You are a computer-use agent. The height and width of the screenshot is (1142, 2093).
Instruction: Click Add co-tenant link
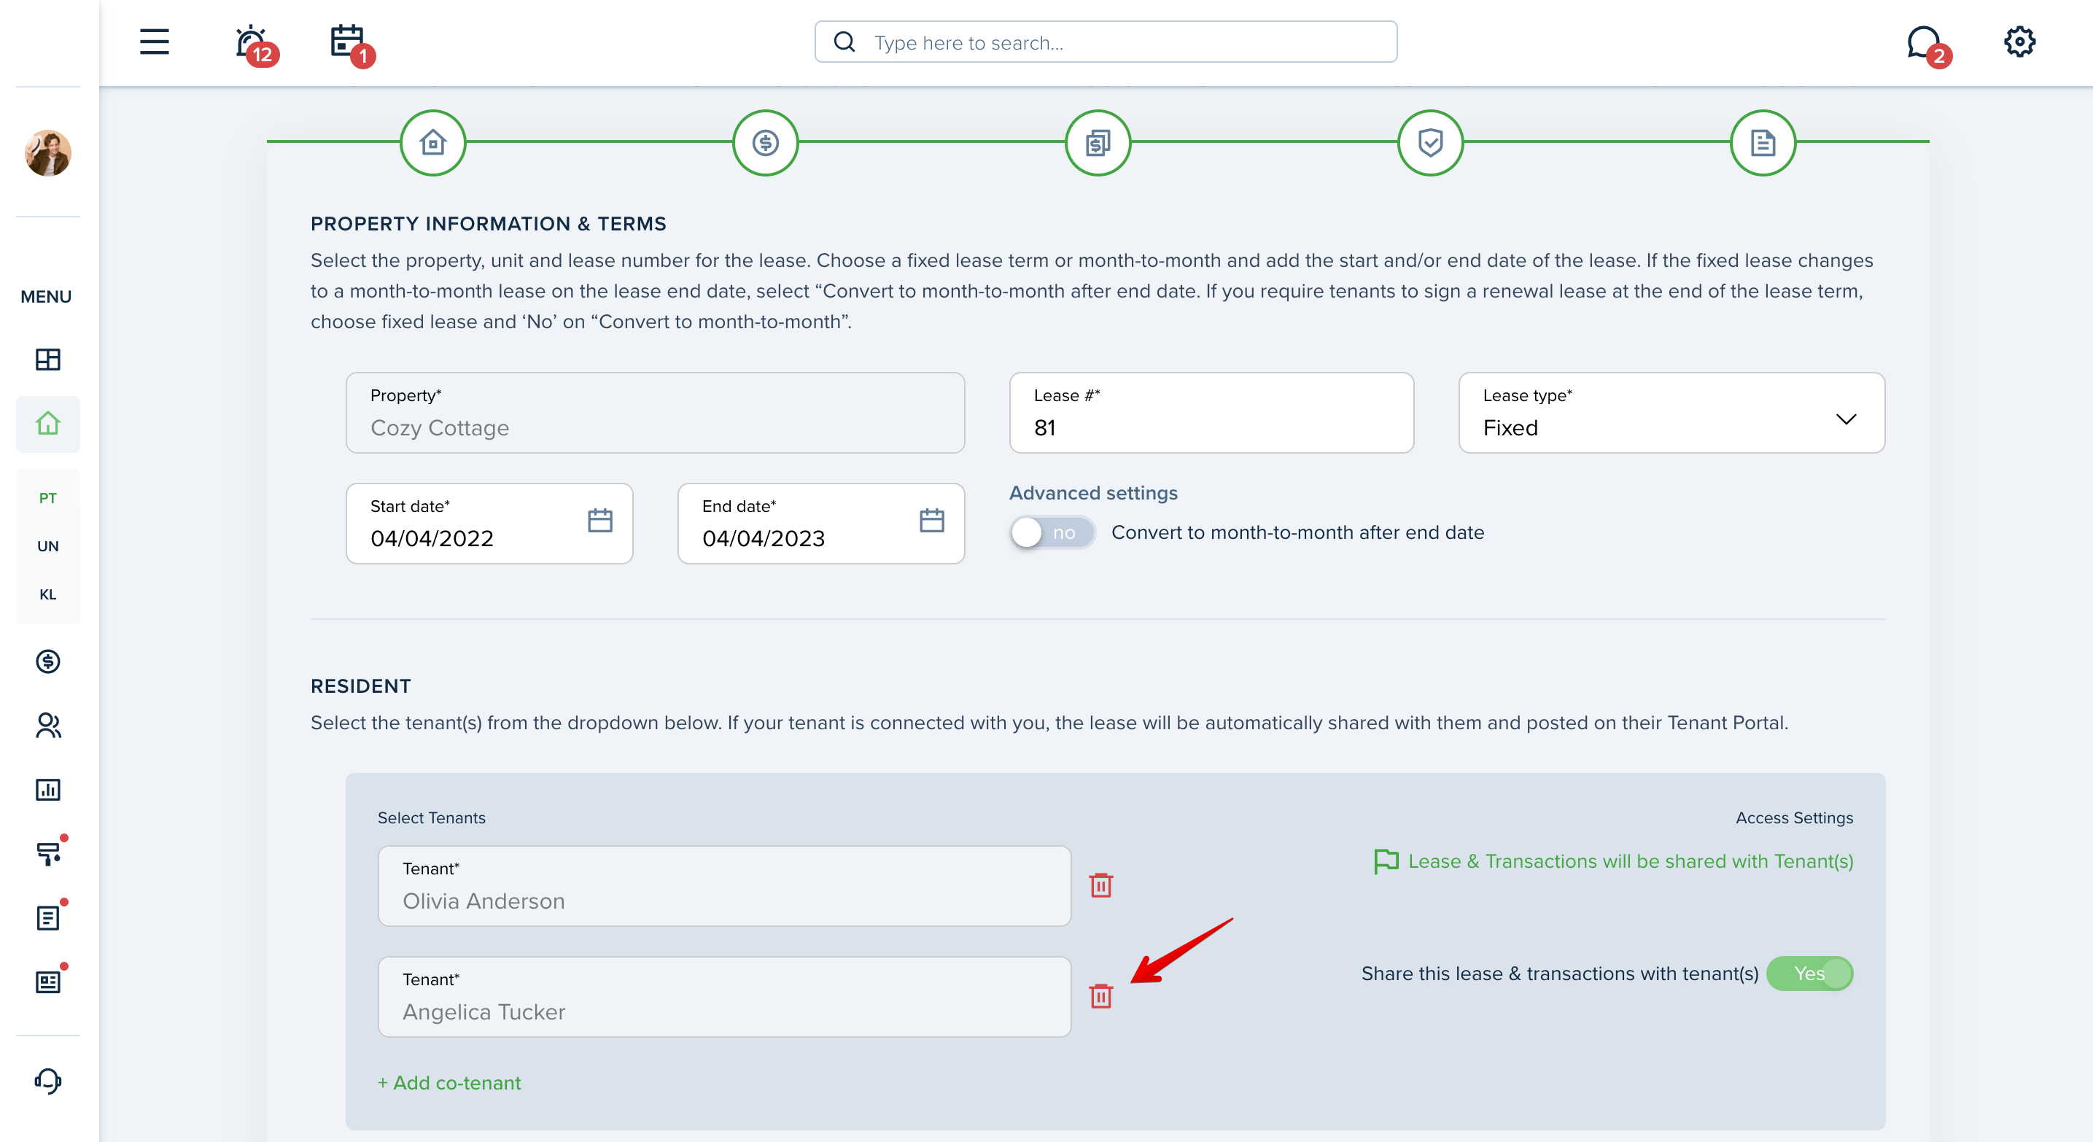[x=449, y=1084]
